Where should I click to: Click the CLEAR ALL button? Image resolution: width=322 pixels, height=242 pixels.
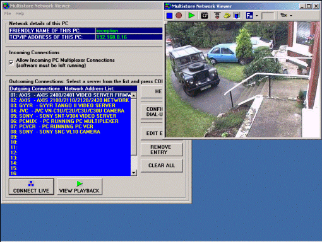click(162, 166)
